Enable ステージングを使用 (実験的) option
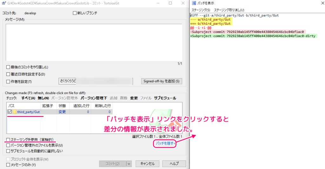This screenshot has height=169, width=325. coord(8,140)
